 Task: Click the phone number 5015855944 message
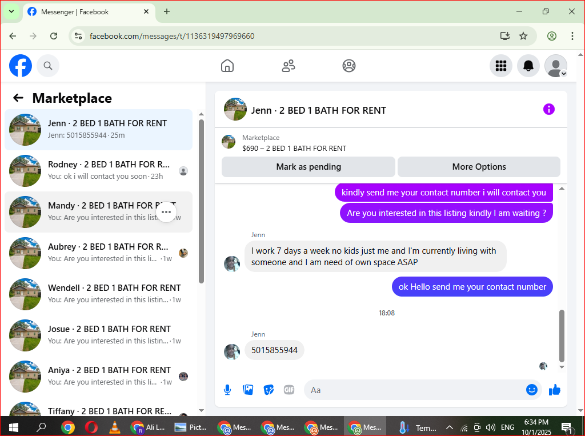point(274,350)
